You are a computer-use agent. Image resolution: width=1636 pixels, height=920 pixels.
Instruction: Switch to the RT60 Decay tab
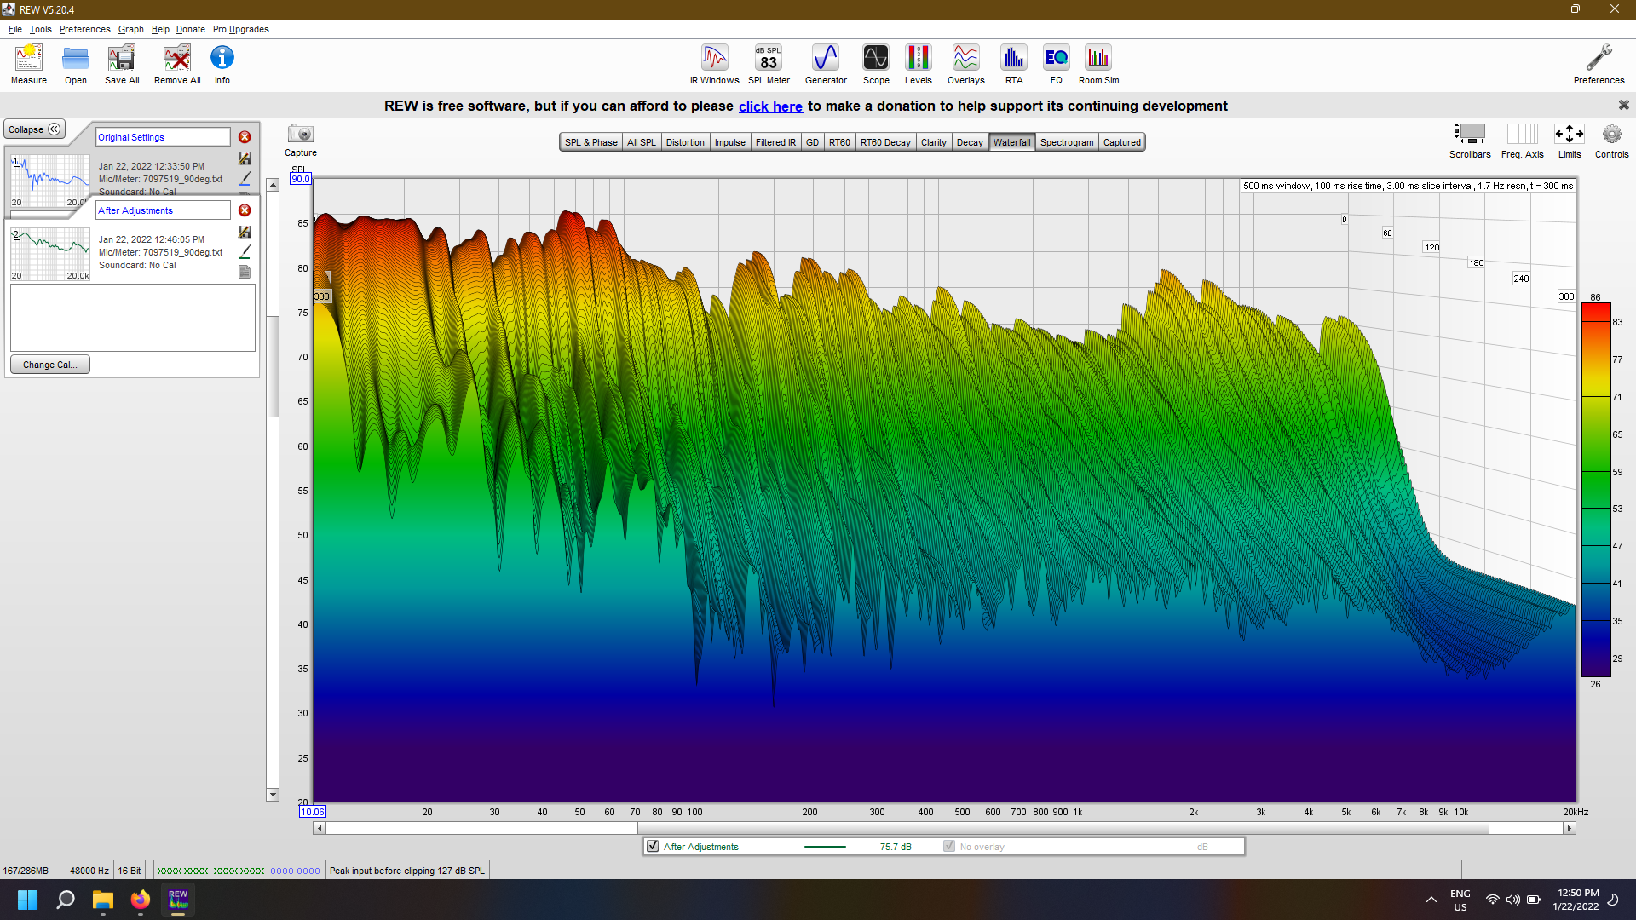click(x=885, y=142)
